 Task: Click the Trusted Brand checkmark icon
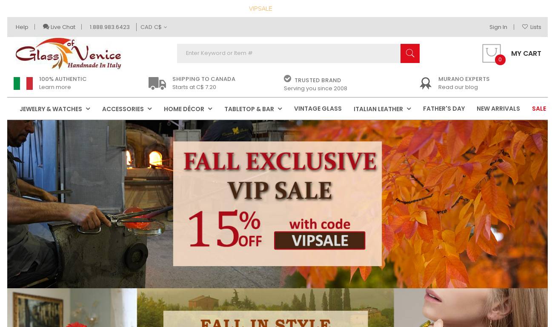point(288,79)
